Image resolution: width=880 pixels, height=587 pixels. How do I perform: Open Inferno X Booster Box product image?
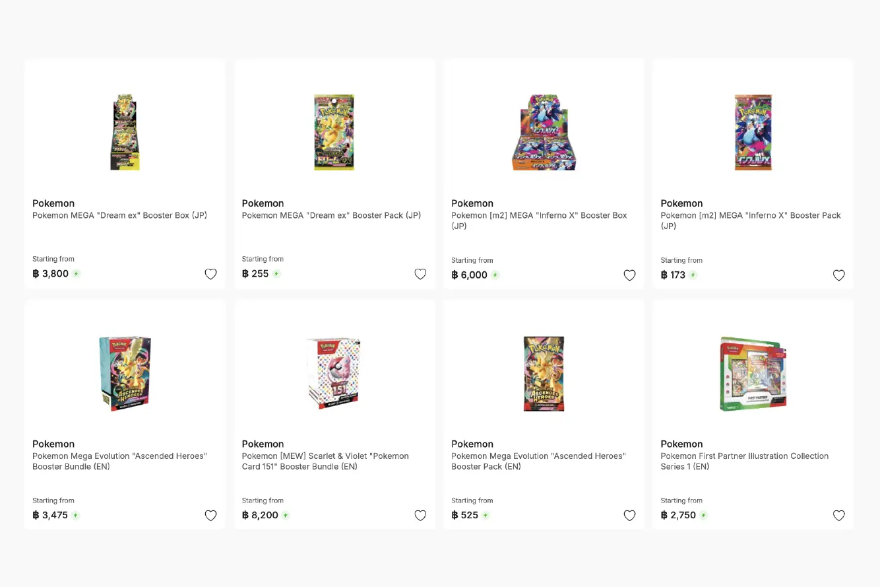point(544,132)
